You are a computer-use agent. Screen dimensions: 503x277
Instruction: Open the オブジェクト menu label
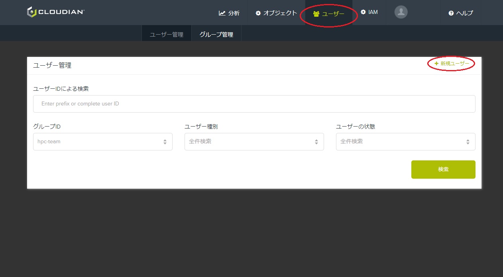tap(280, 13)
